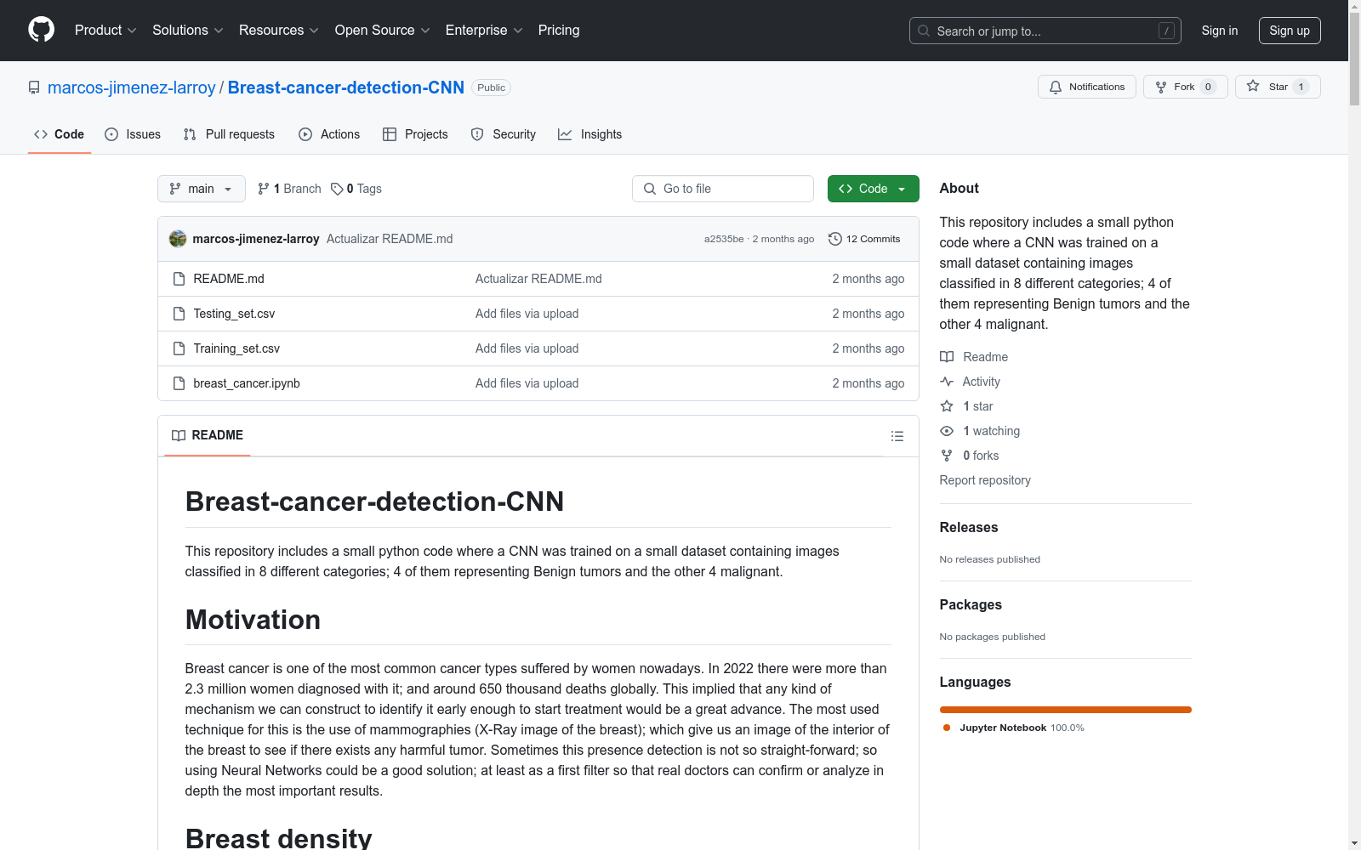Open the star count badge next to Star

pyautogui.click(x=1301, y=87)
